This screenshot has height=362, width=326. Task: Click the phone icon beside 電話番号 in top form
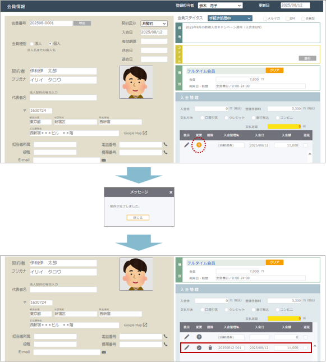pyautogui.click(x=166, y=145)
